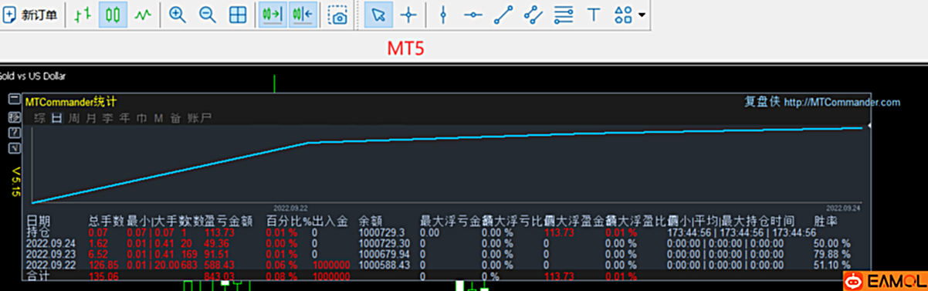Viewport: 928px width, 291px height.
Task: Click the 日期 column header
Action: coord(38,221)
